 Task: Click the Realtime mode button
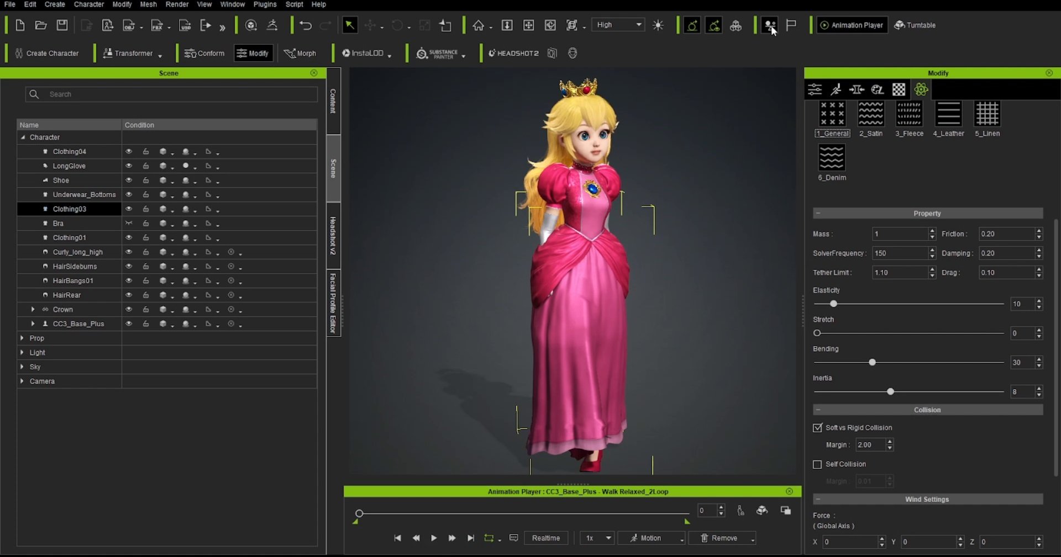coord(546,538)
